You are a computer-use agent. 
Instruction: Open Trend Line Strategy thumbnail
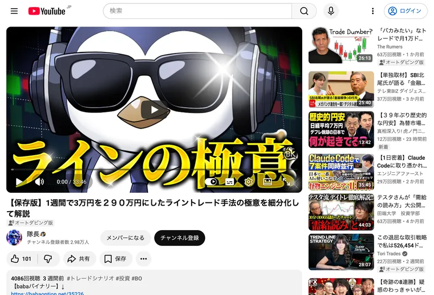click(341, 252)
